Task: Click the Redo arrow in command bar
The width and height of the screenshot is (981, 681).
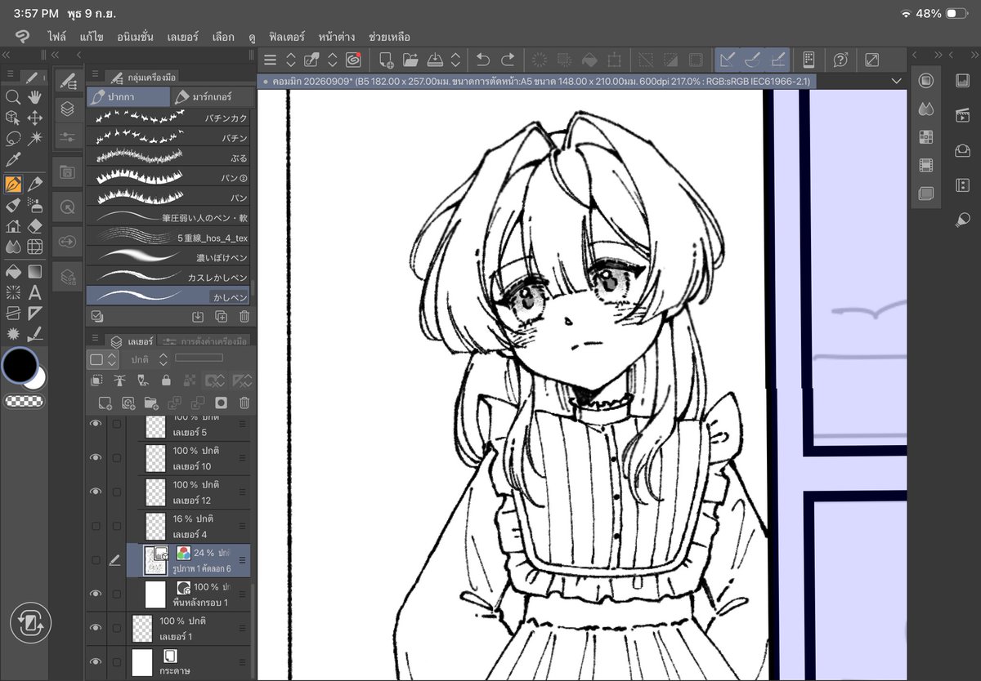Action: pyautogui.click(x=508, y=60)
